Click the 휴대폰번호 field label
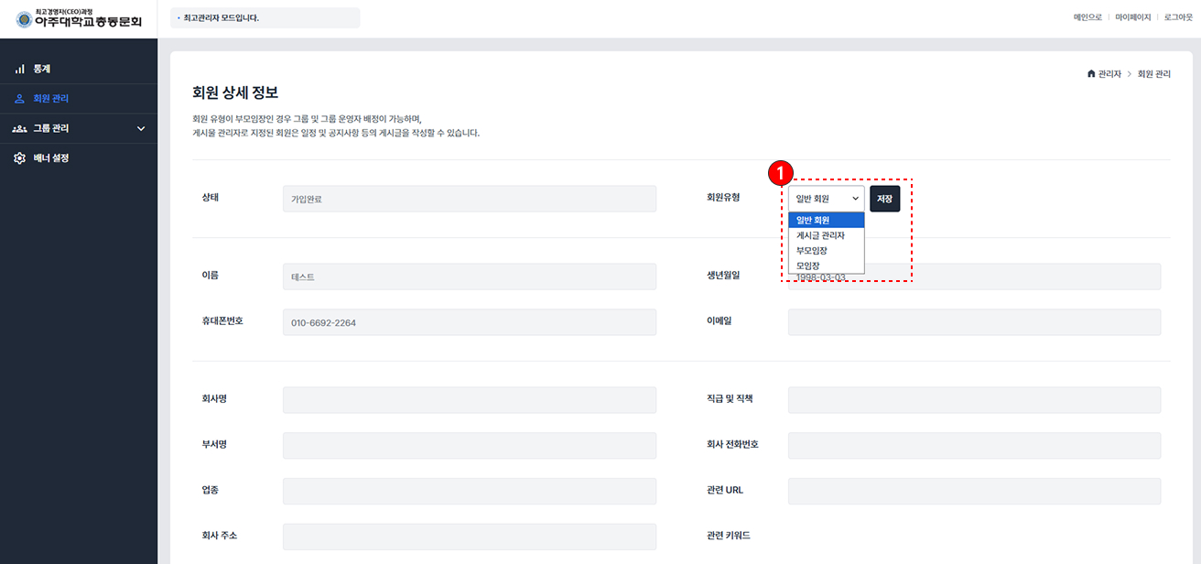The image size is (1201, 564). (x=222, y=321)
